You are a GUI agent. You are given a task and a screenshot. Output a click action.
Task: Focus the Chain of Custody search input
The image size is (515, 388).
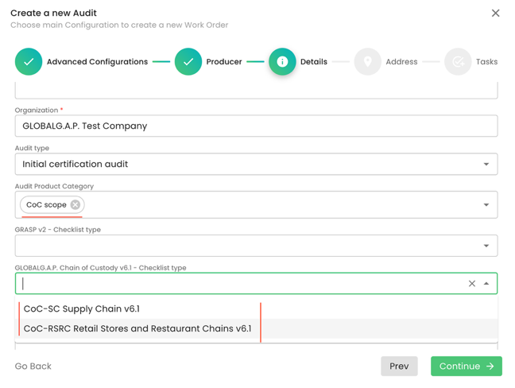(x=238, y=284)
